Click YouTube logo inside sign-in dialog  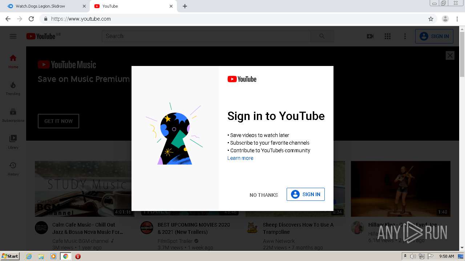point(242,79)
